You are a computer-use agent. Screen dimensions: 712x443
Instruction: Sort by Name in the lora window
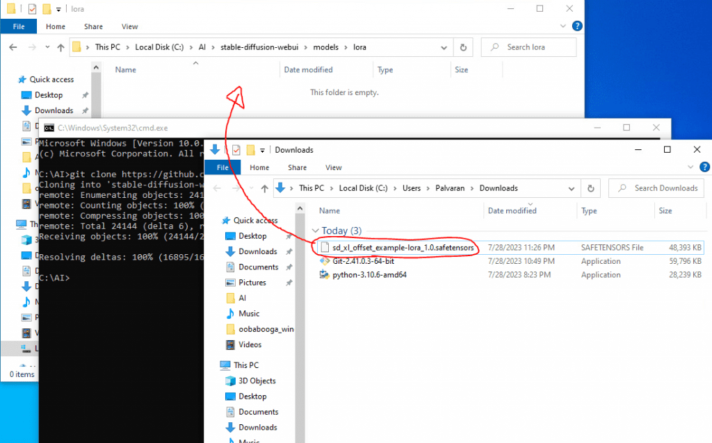(126, 70)
